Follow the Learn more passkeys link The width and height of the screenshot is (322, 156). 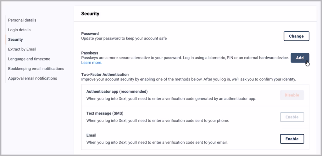point(92,63)
